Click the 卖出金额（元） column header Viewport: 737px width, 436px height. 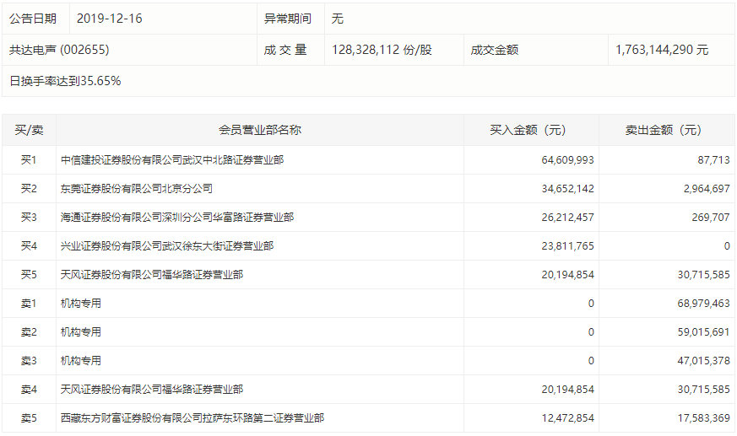click(x=664, y=130)
